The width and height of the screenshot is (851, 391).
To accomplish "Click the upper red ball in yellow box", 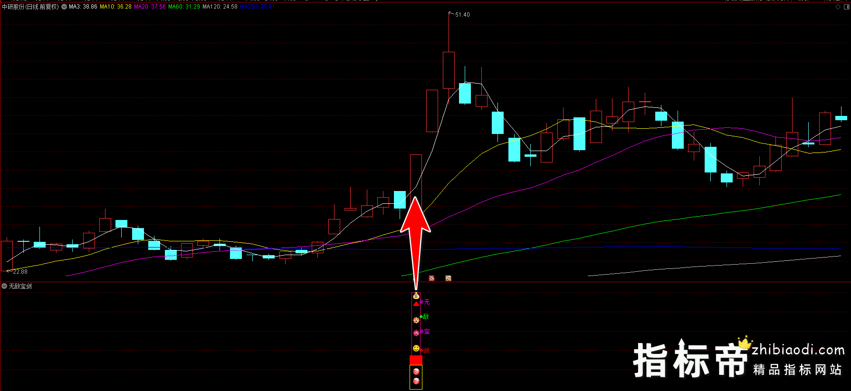I will [x=416, y=372].
